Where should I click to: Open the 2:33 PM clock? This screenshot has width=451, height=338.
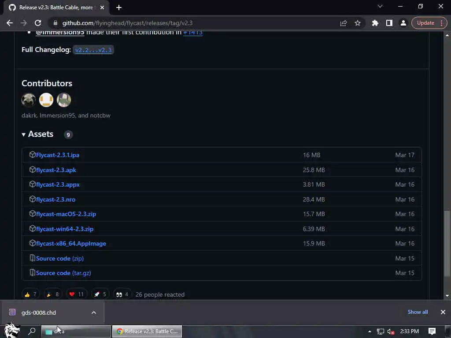[409, 331]
